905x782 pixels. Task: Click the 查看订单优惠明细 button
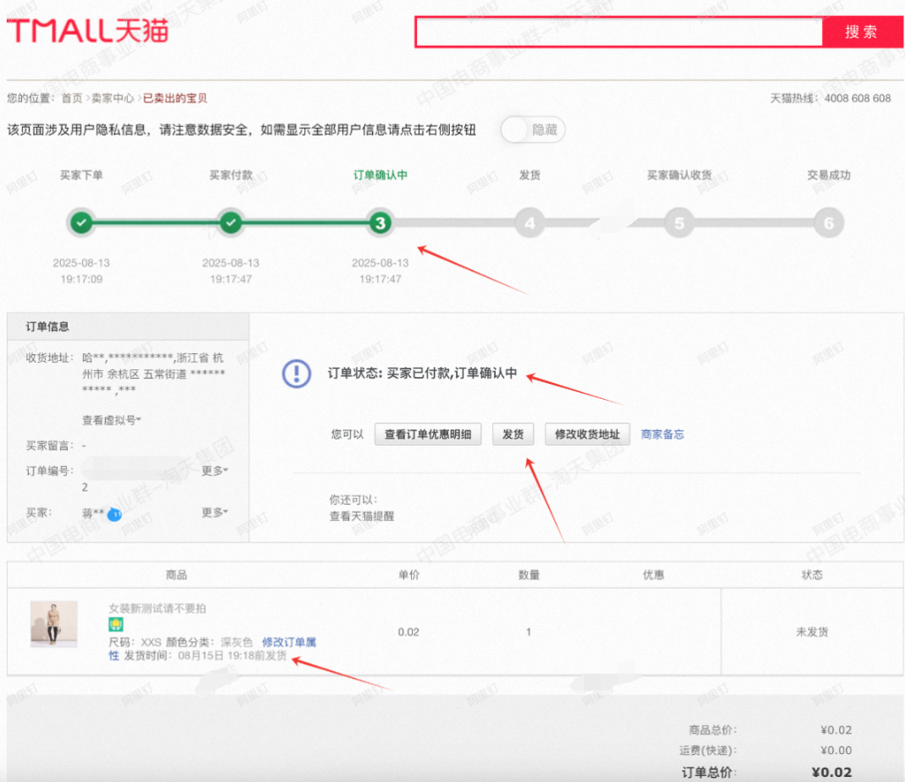click(x=428, y=434)
